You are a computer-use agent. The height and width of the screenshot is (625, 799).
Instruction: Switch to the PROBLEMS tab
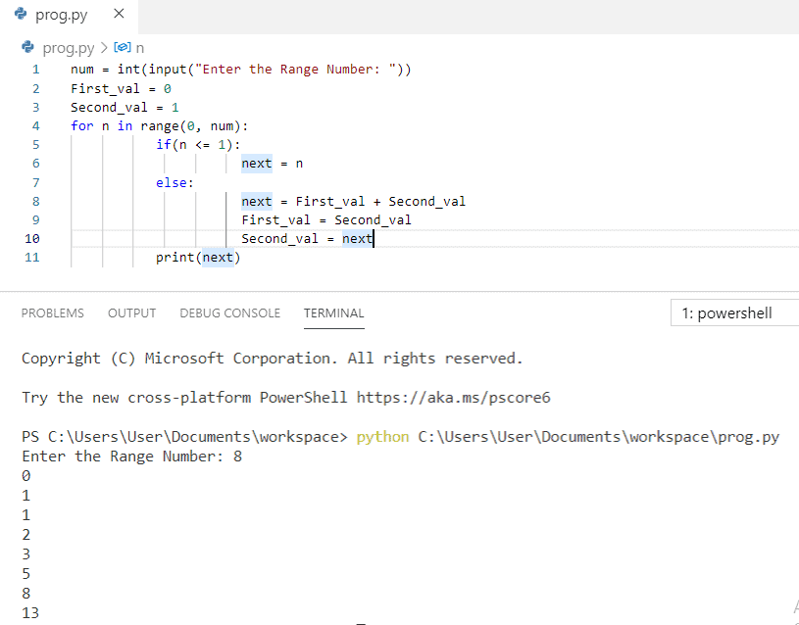click(x=52, y=313)
